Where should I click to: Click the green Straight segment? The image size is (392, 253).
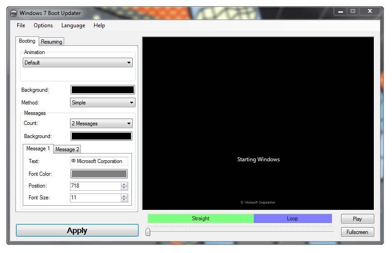201,218
